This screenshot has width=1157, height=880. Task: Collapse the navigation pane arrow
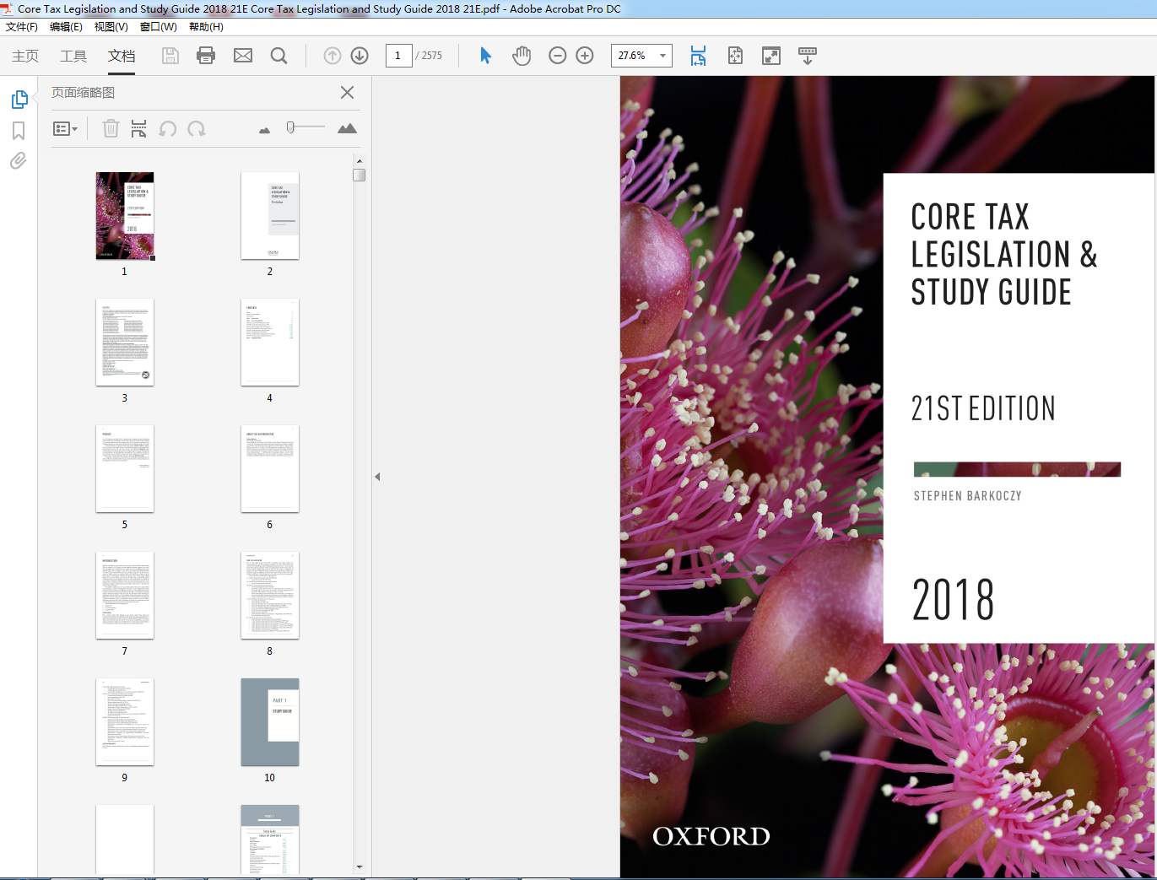point(377,477)
